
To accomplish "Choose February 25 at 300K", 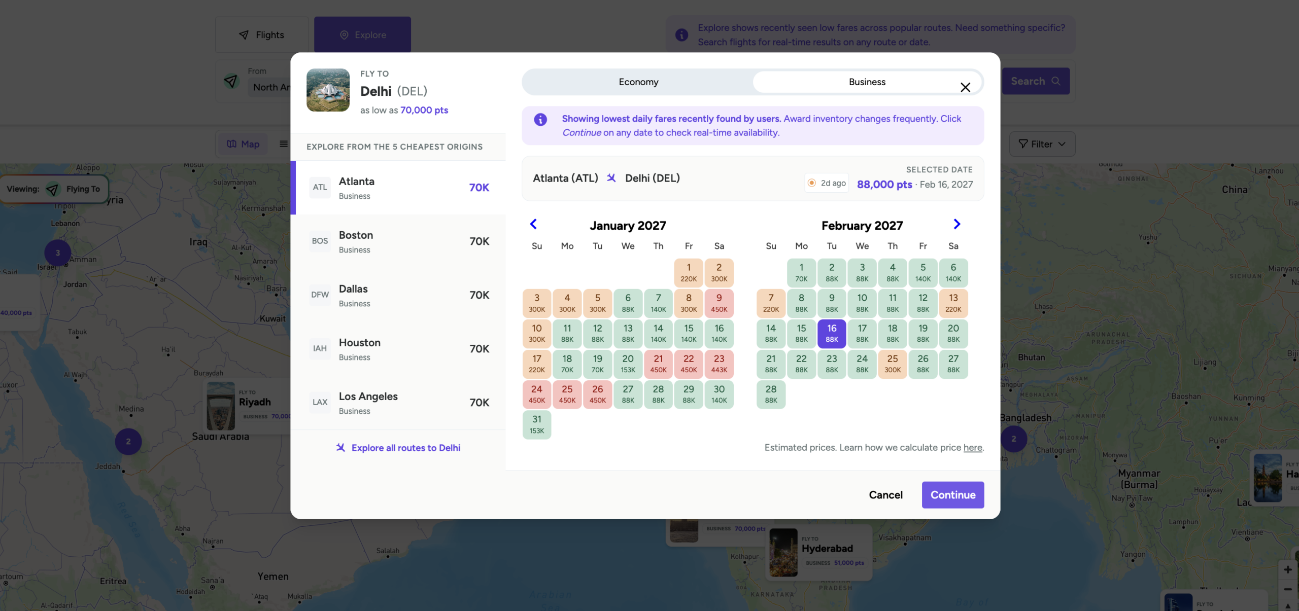I will [x=893, y=364].
